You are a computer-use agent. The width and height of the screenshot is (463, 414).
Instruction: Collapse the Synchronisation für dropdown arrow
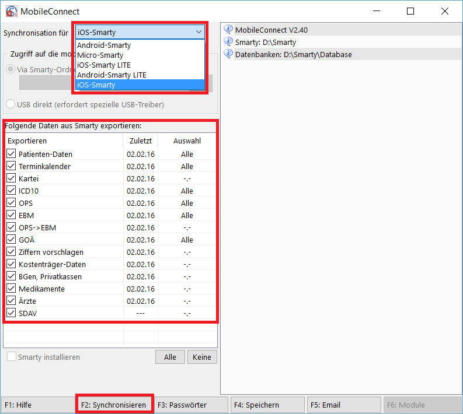[199, 32]
